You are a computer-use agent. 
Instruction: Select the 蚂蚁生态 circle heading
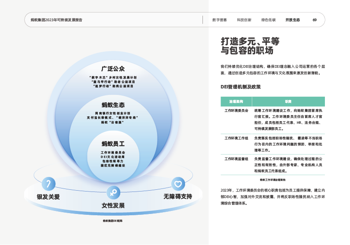(113, 105)
